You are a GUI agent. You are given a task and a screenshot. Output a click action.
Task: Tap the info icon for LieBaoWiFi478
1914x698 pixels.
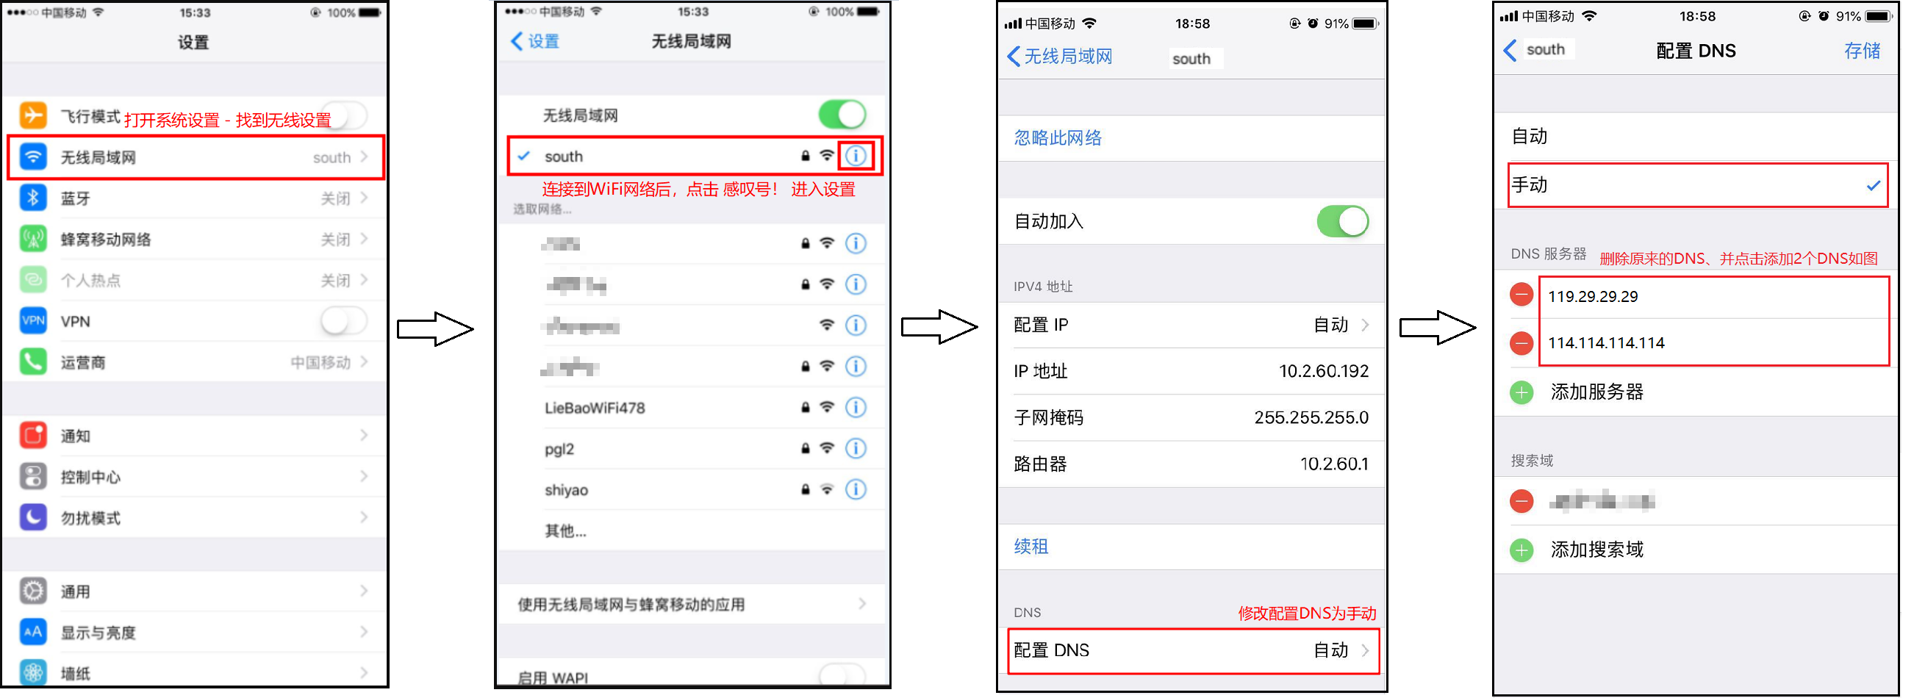(x=856, y=407)
